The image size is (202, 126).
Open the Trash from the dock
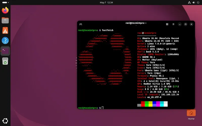click(5, 61)
